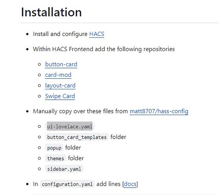Click the sidebar.yaml code label
Image resolution: width=219 pixels, height=195 pixels.
pos(64,169)
